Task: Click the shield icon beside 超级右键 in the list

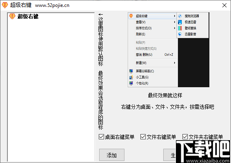Action: (x=12, y=16)
